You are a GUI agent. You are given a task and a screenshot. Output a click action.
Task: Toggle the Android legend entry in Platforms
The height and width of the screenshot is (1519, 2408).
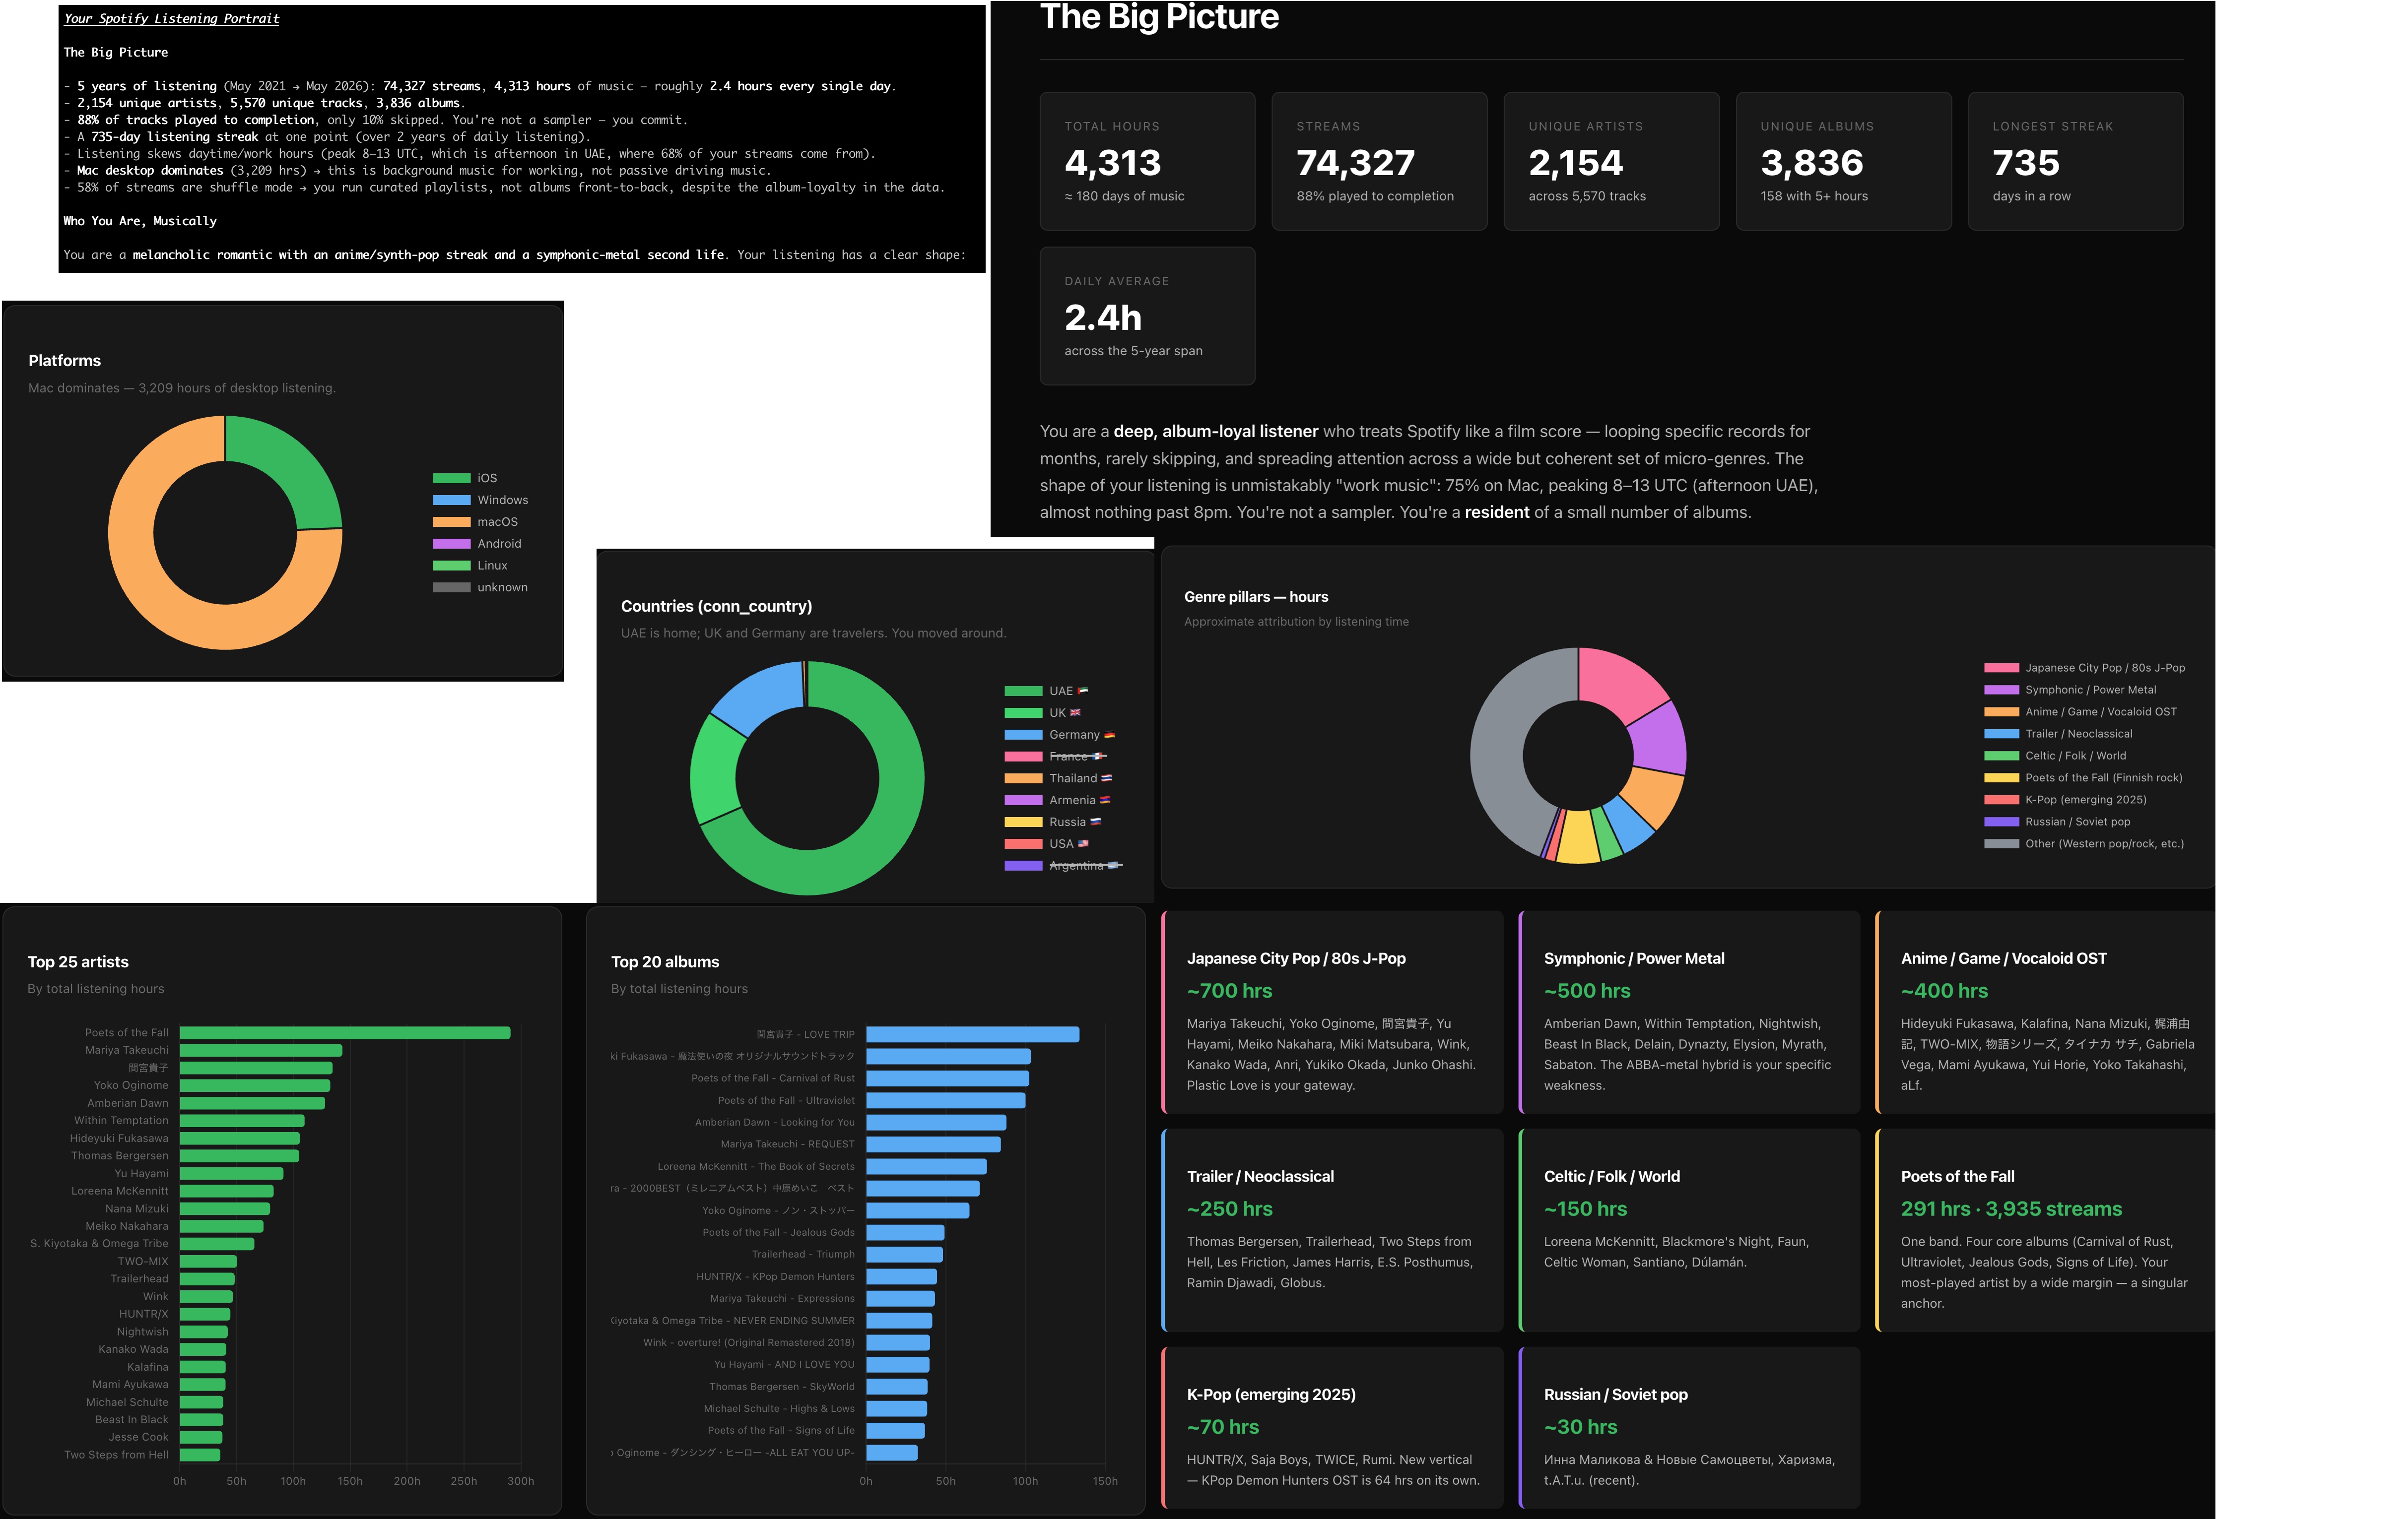click(477, 544)
